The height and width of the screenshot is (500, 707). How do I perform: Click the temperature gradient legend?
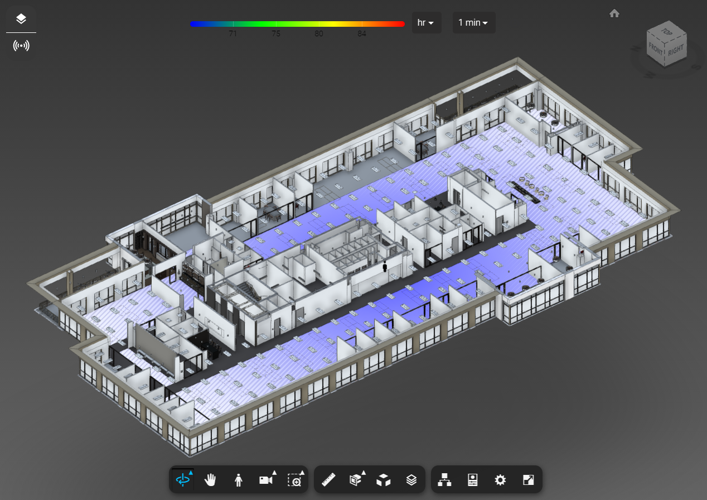click(x=297, y=23)
